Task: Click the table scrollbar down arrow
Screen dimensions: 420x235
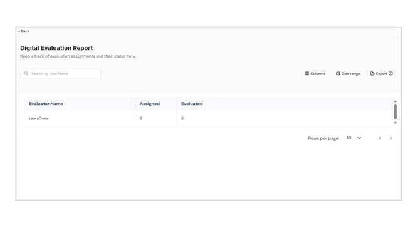Action: (x=396, y=123)
